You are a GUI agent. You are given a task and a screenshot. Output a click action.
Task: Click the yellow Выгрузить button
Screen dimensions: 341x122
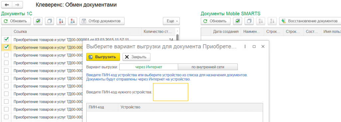click(x=103, y=57)
